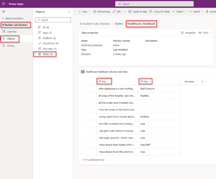Open the Tags column header dropdown
The width and height of the screenshot is (216, 179).
145,81
